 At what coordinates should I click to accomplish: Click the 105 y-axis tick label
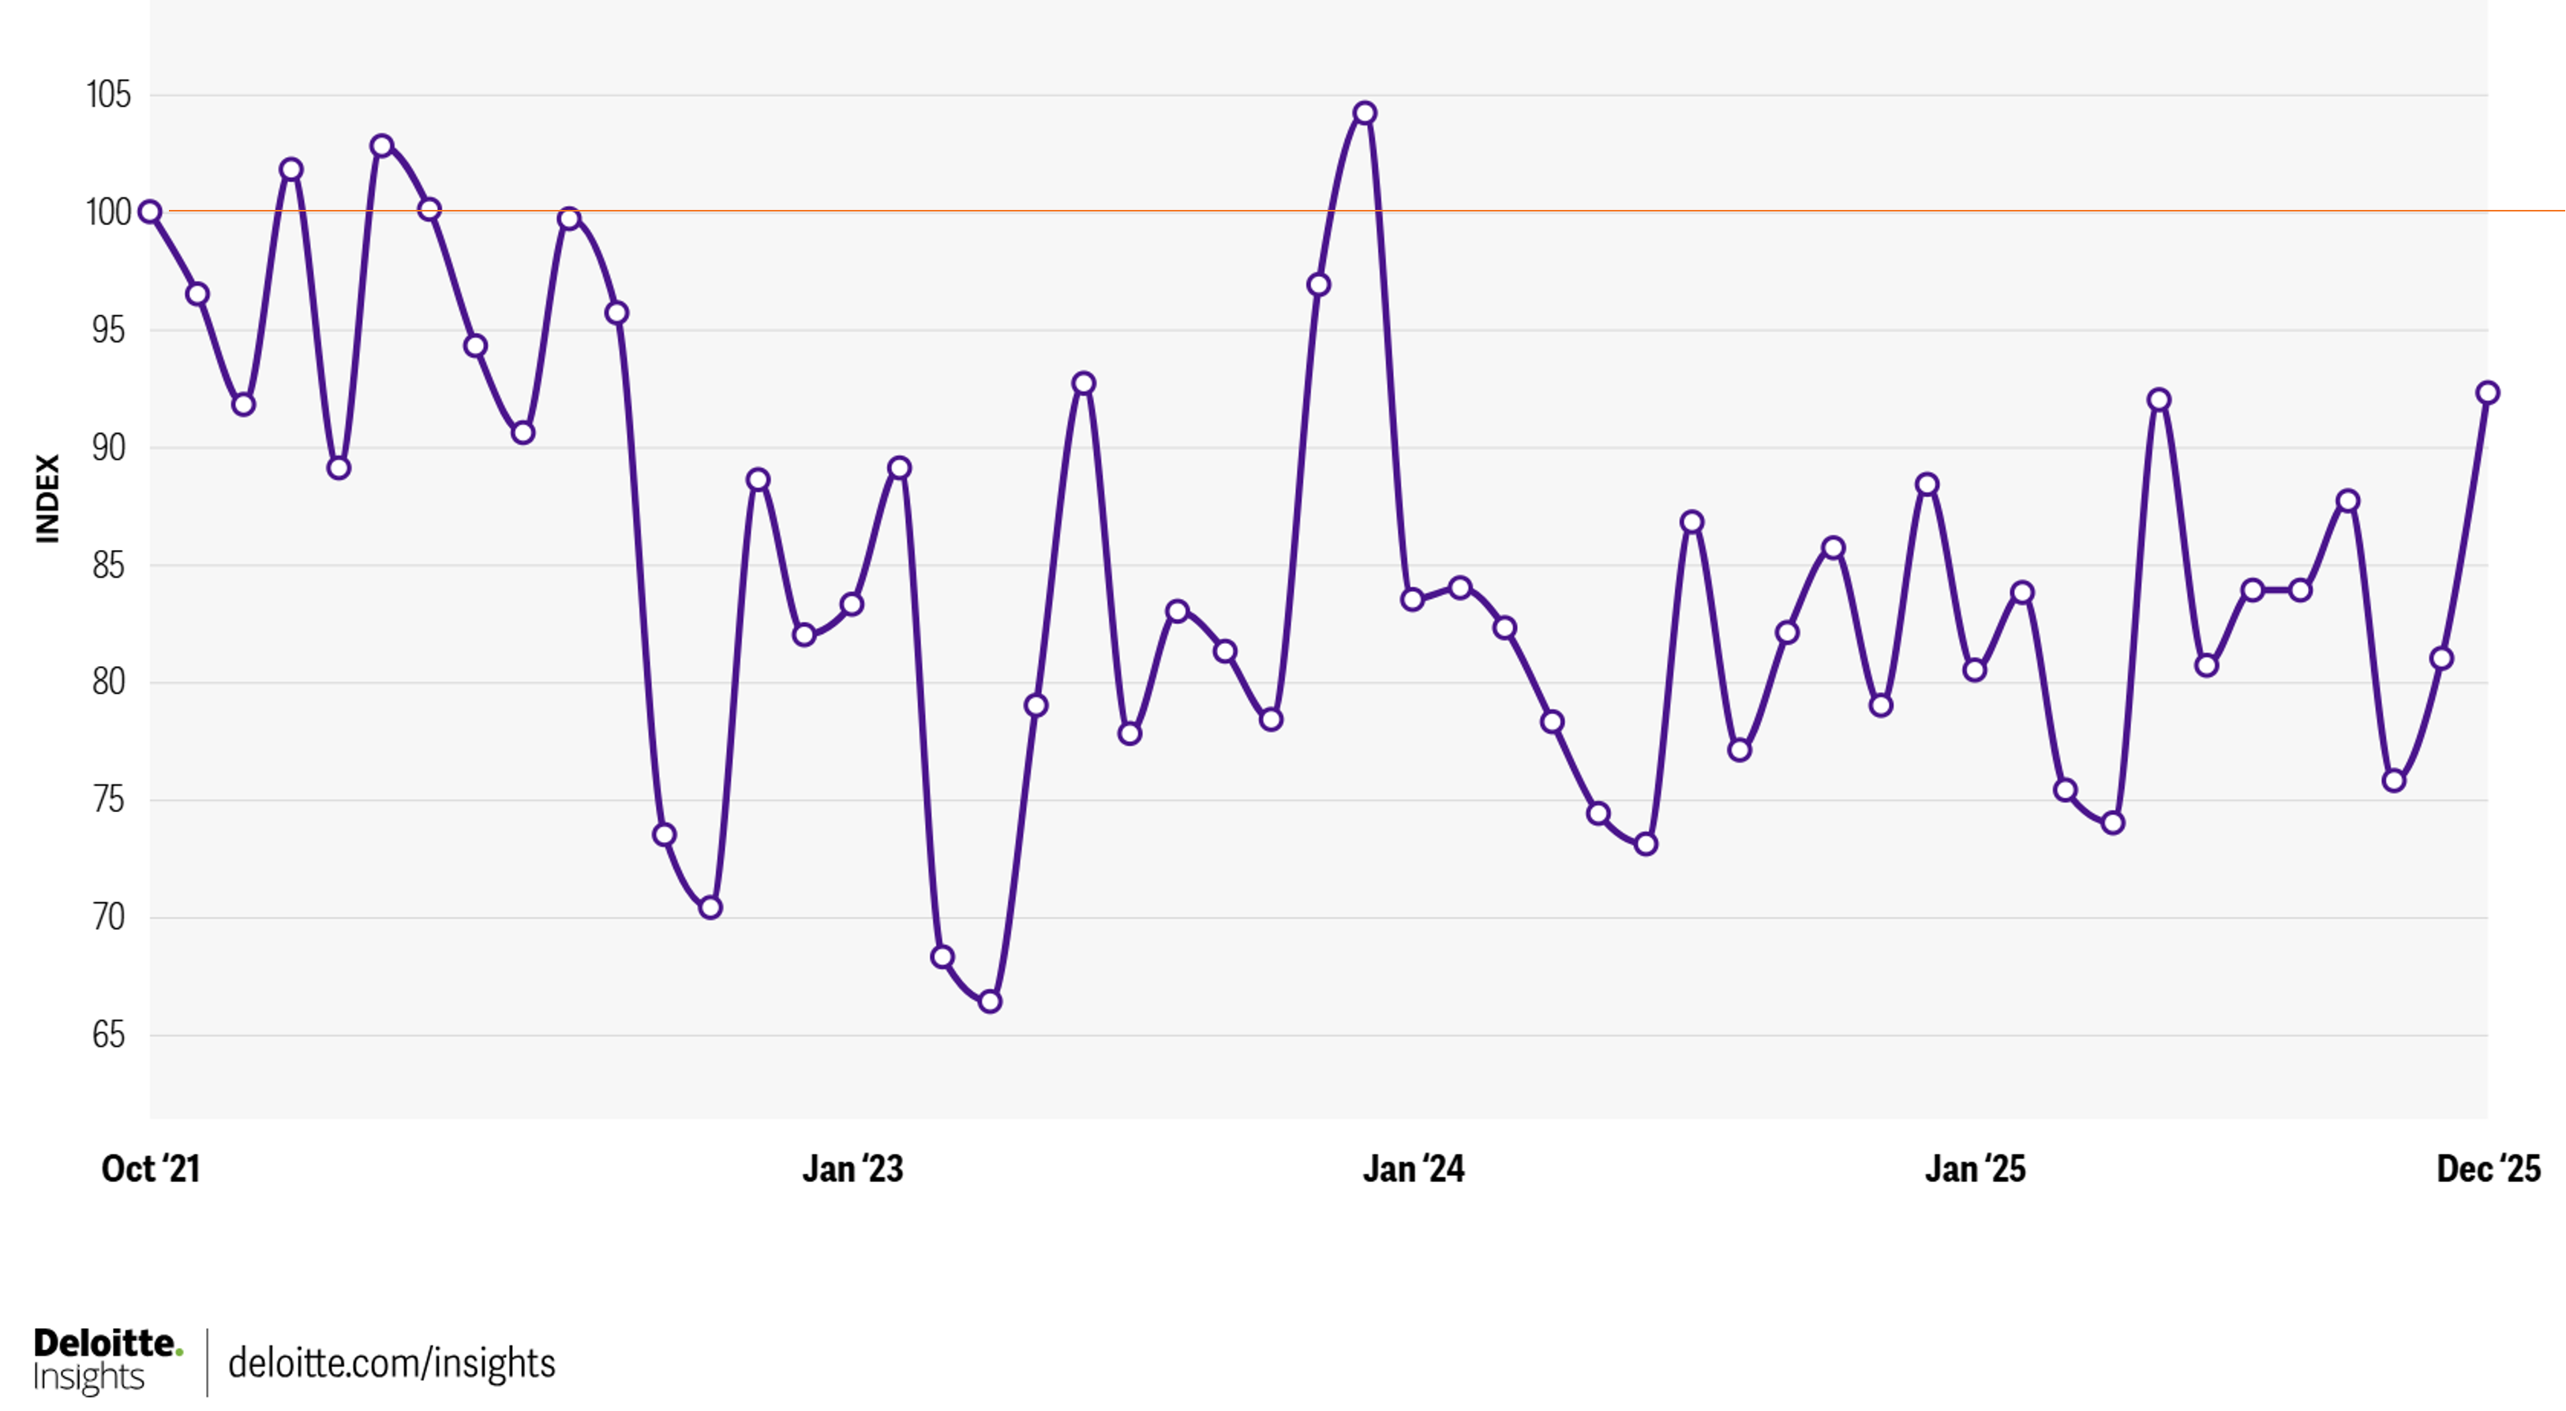[109, 95]
